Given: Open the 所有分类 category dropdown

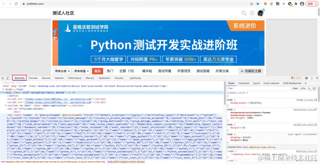Looking at the screenshot, I should [62, 71].
